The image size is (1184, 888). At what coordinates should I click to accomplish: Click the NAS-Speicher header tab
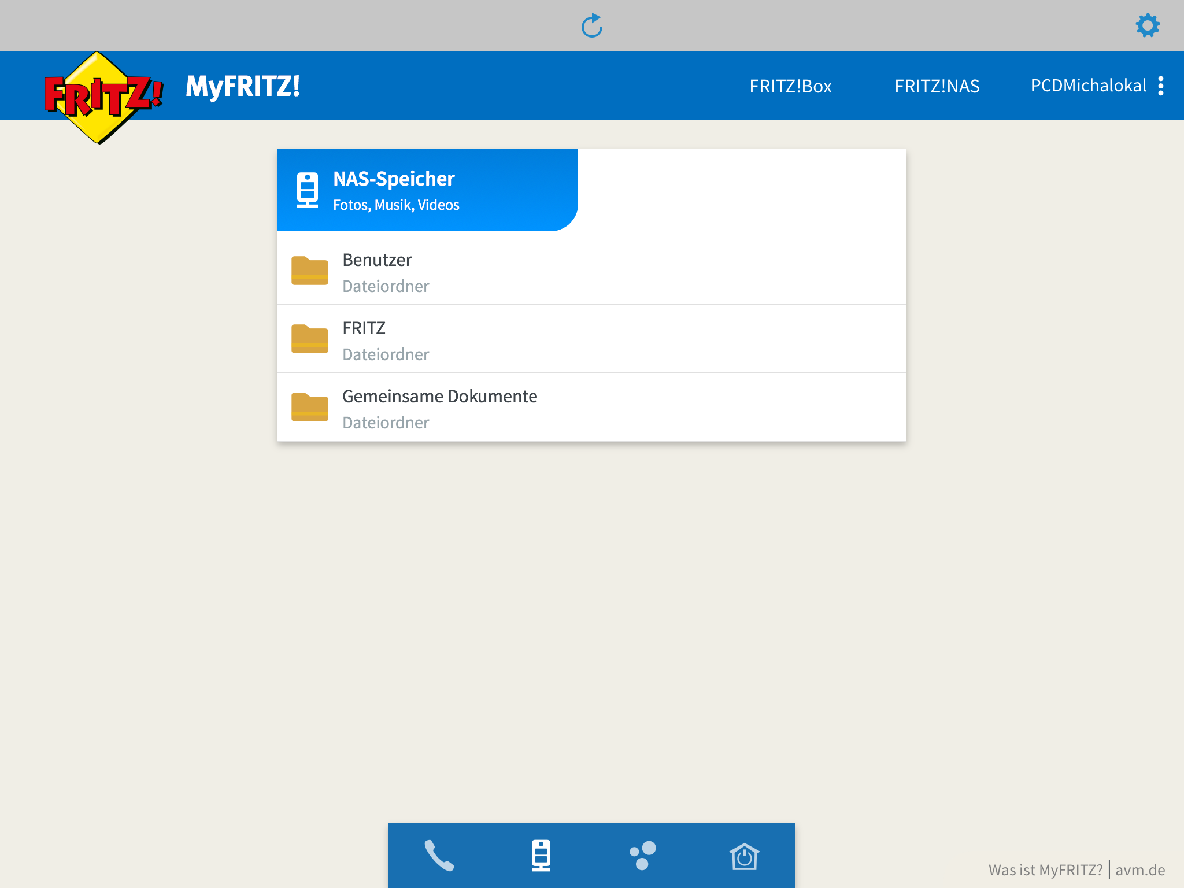(428, 190)
